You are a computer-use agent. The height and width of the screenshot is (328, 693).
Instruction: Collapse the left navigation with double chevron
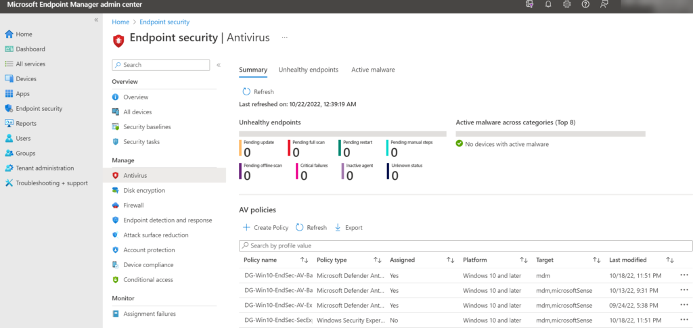point(96,20)
